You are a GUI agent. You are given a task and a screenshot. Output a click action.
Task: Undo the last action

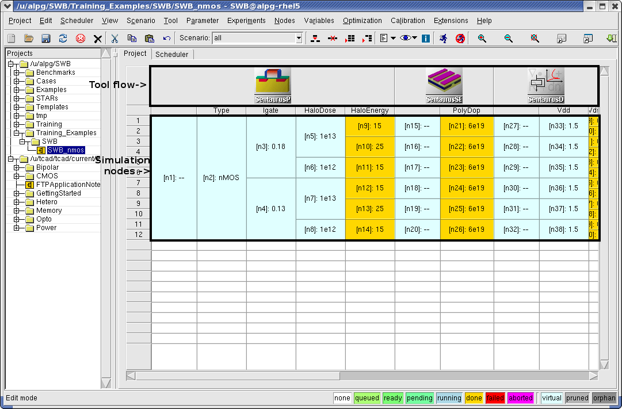pyautogui.click(x=166, y=38)
